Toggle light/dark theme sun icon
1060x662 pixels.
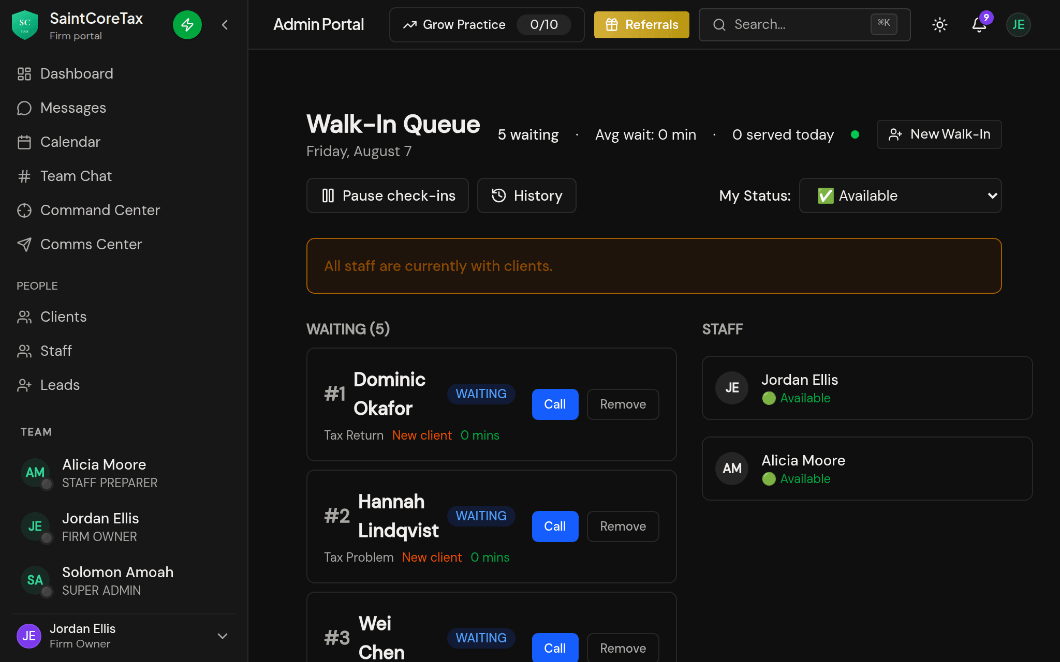[940, 25]
